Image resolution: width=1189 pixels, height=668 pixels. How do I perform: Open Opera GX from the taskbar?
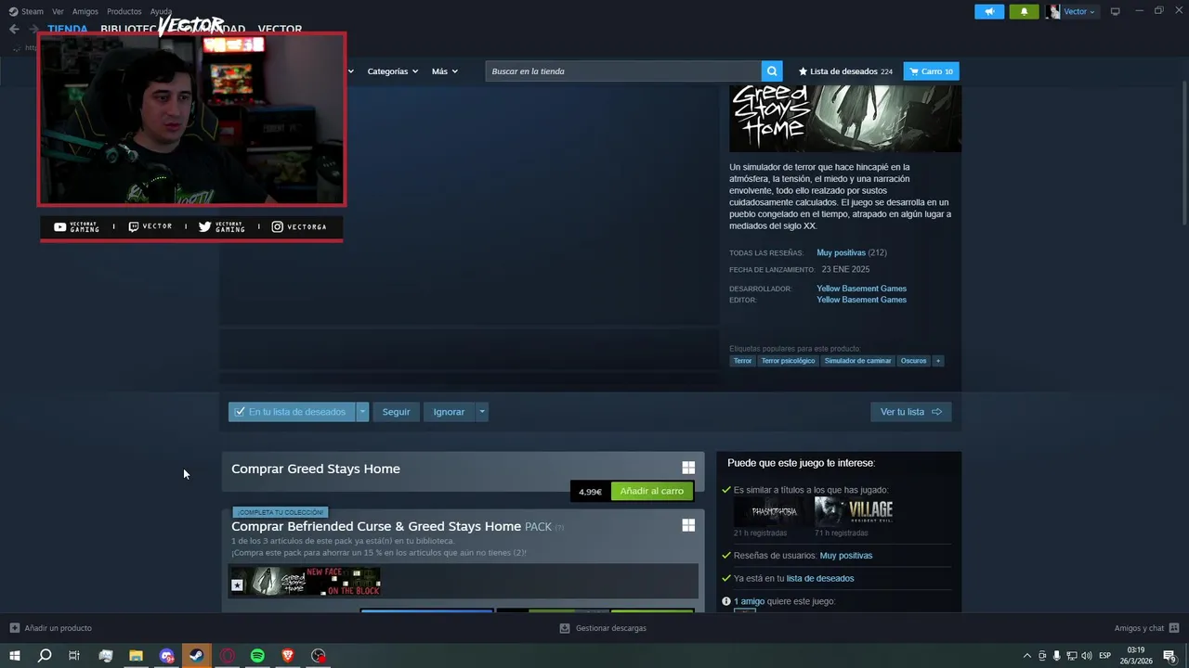click(x=228, y=656)
